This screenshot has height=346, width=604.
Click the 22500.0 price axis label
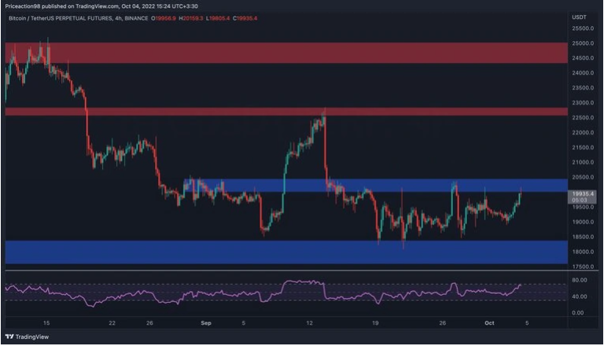point(583,117)
